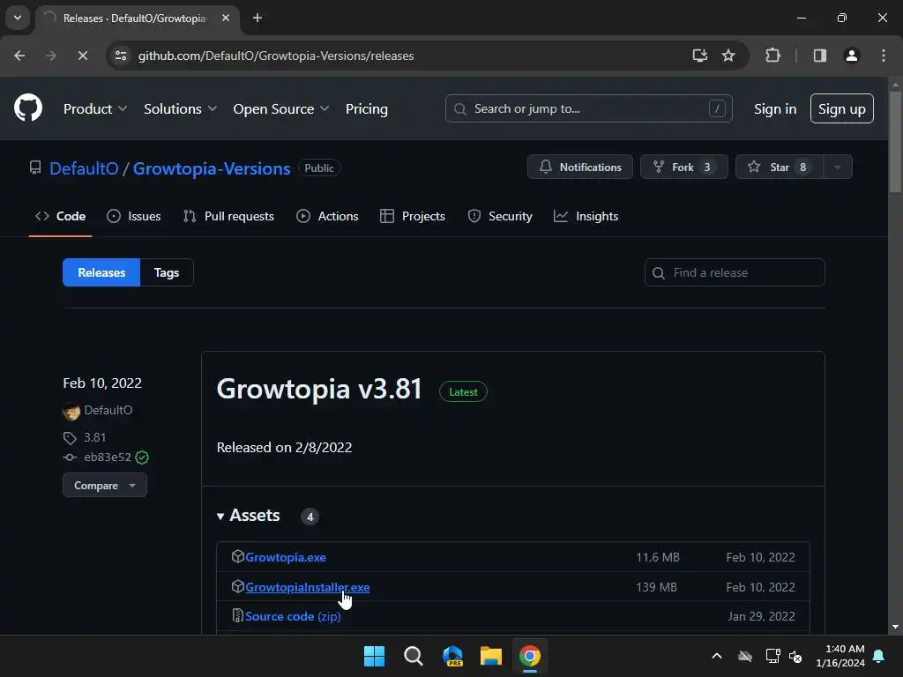Click the Latest label badge
The height and width of the screenshot is (677, 903).
pos(463,392)
